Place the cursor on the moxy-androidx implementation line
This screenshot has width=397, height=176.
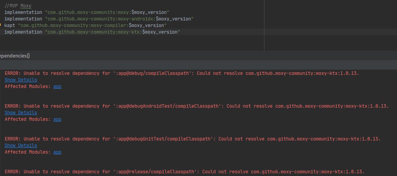pos(99,19)
